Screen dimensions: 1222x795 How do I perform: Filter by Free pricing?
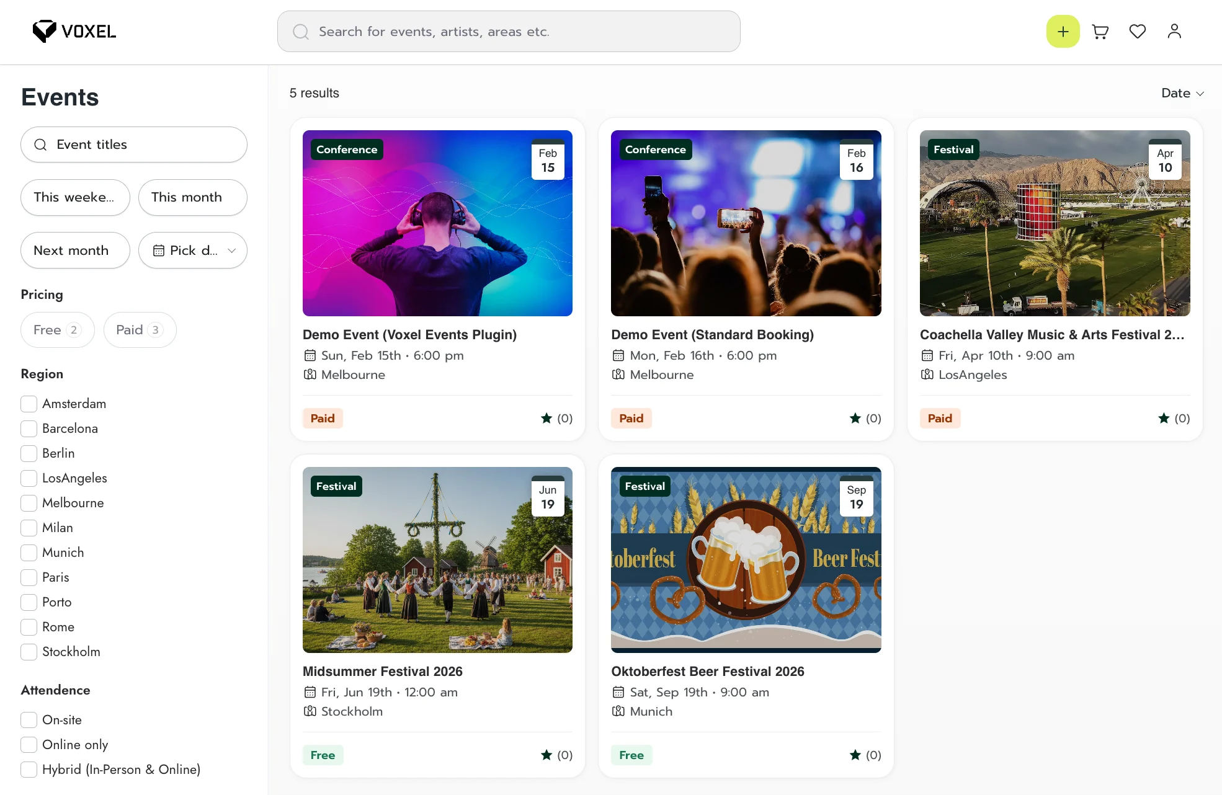tap(57, 330)
